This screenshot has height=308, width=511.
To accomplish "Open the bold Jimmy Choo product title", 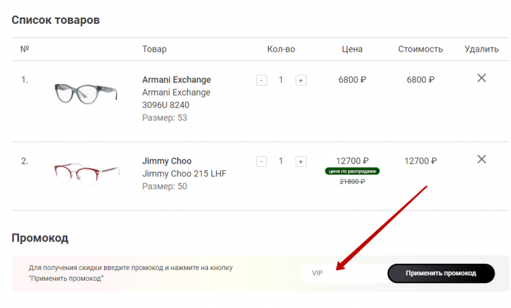I will [166, 161].
